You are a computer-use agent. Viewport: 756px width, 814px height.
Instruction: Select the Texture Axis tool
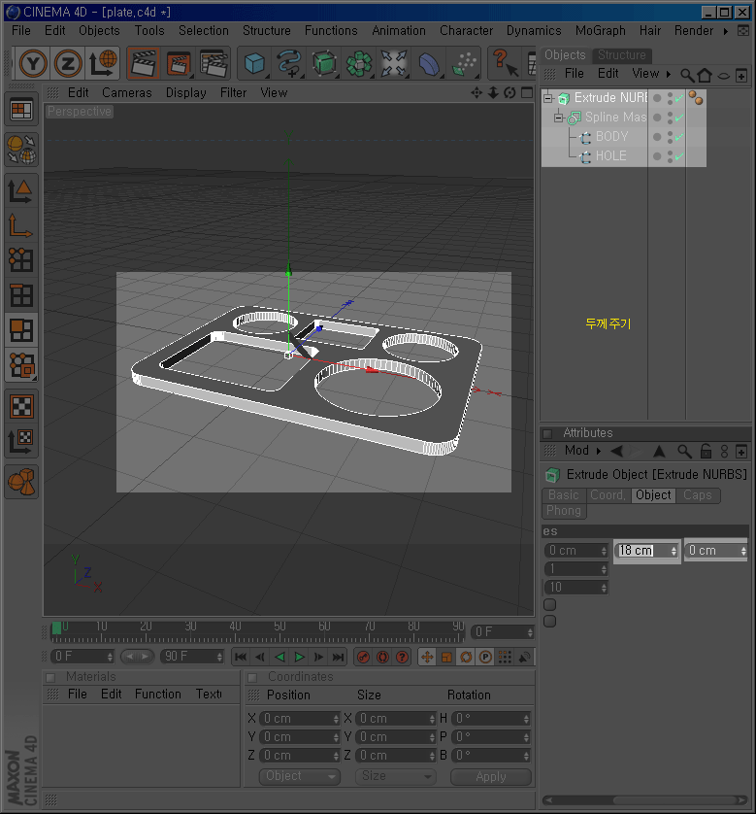coord(21,441)
